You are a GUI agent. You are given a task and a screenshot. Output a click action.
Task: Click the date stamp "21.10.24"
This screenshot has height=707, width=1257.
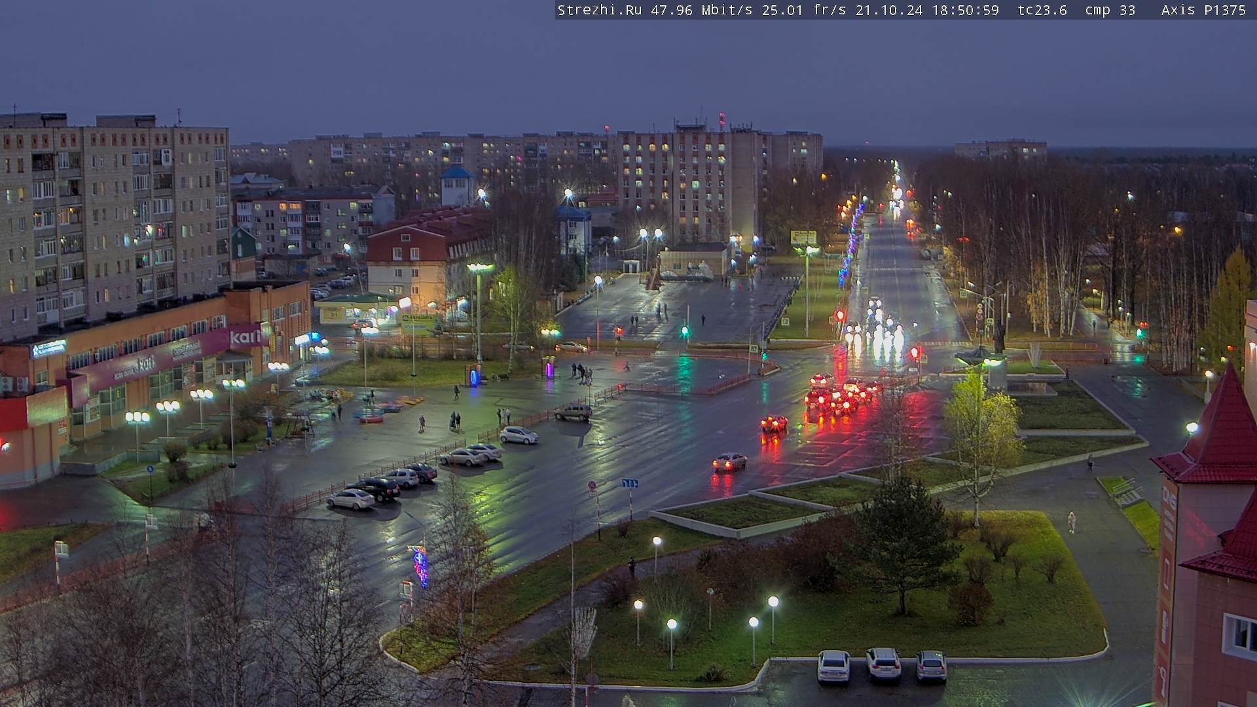[x=888, y=10]
